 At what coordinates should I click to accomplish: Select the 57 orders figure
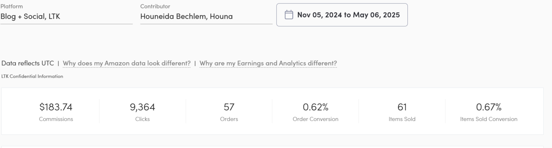point(229,107)
